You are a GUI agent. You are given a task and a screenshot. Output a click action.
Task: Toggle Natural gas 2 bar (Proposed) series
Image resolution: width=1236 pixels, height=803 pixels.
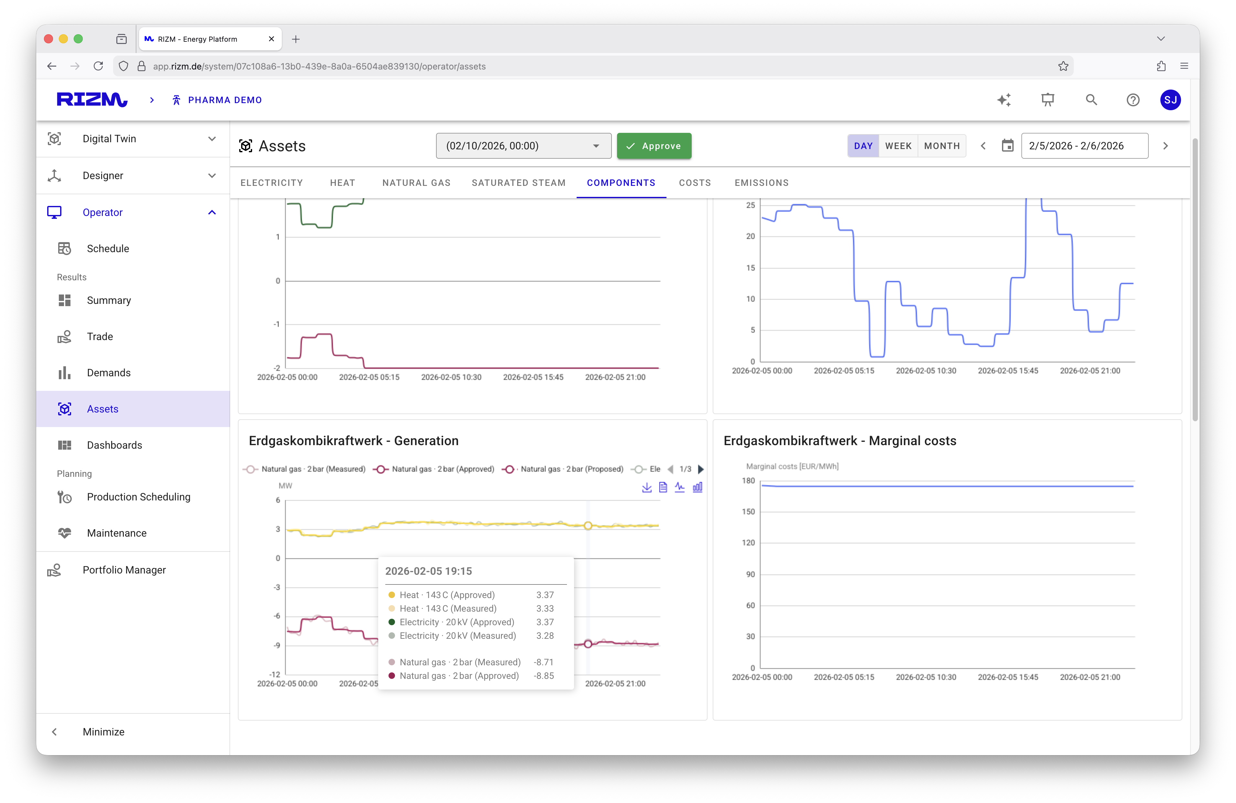pyautogui.click(x=563, y=469)
